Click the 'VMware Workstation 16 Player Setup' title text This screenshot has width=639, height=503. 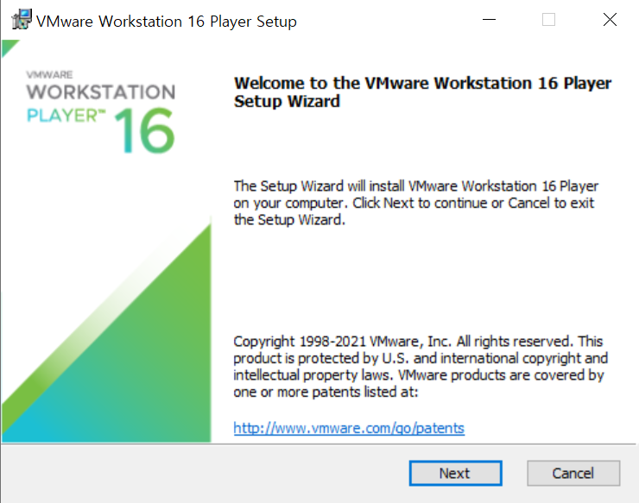(167, 22)
